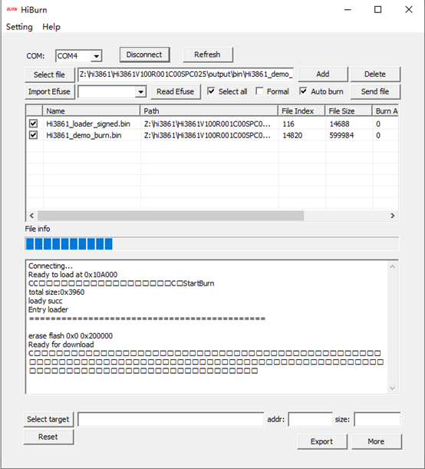425x469 pixels.
Task: Click the log scroll up arrow
Action: tap(393, 266)
